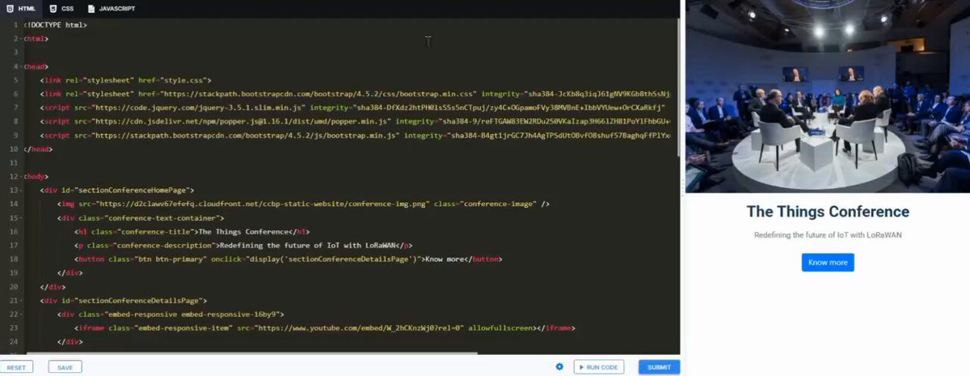This screenshot has width=970, height=376.
Task: Click line number 5 in the gutter
Action: (16, 80)
